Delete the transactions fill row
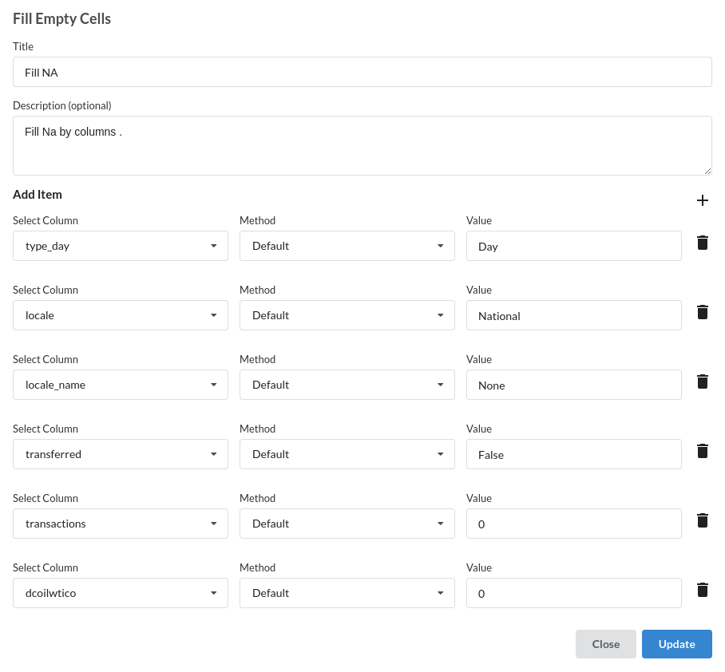 [702, 520]
